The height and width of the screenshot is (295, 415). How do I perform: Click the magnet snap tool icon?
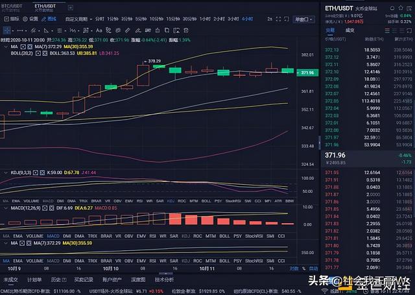click(x=148, y=30)
